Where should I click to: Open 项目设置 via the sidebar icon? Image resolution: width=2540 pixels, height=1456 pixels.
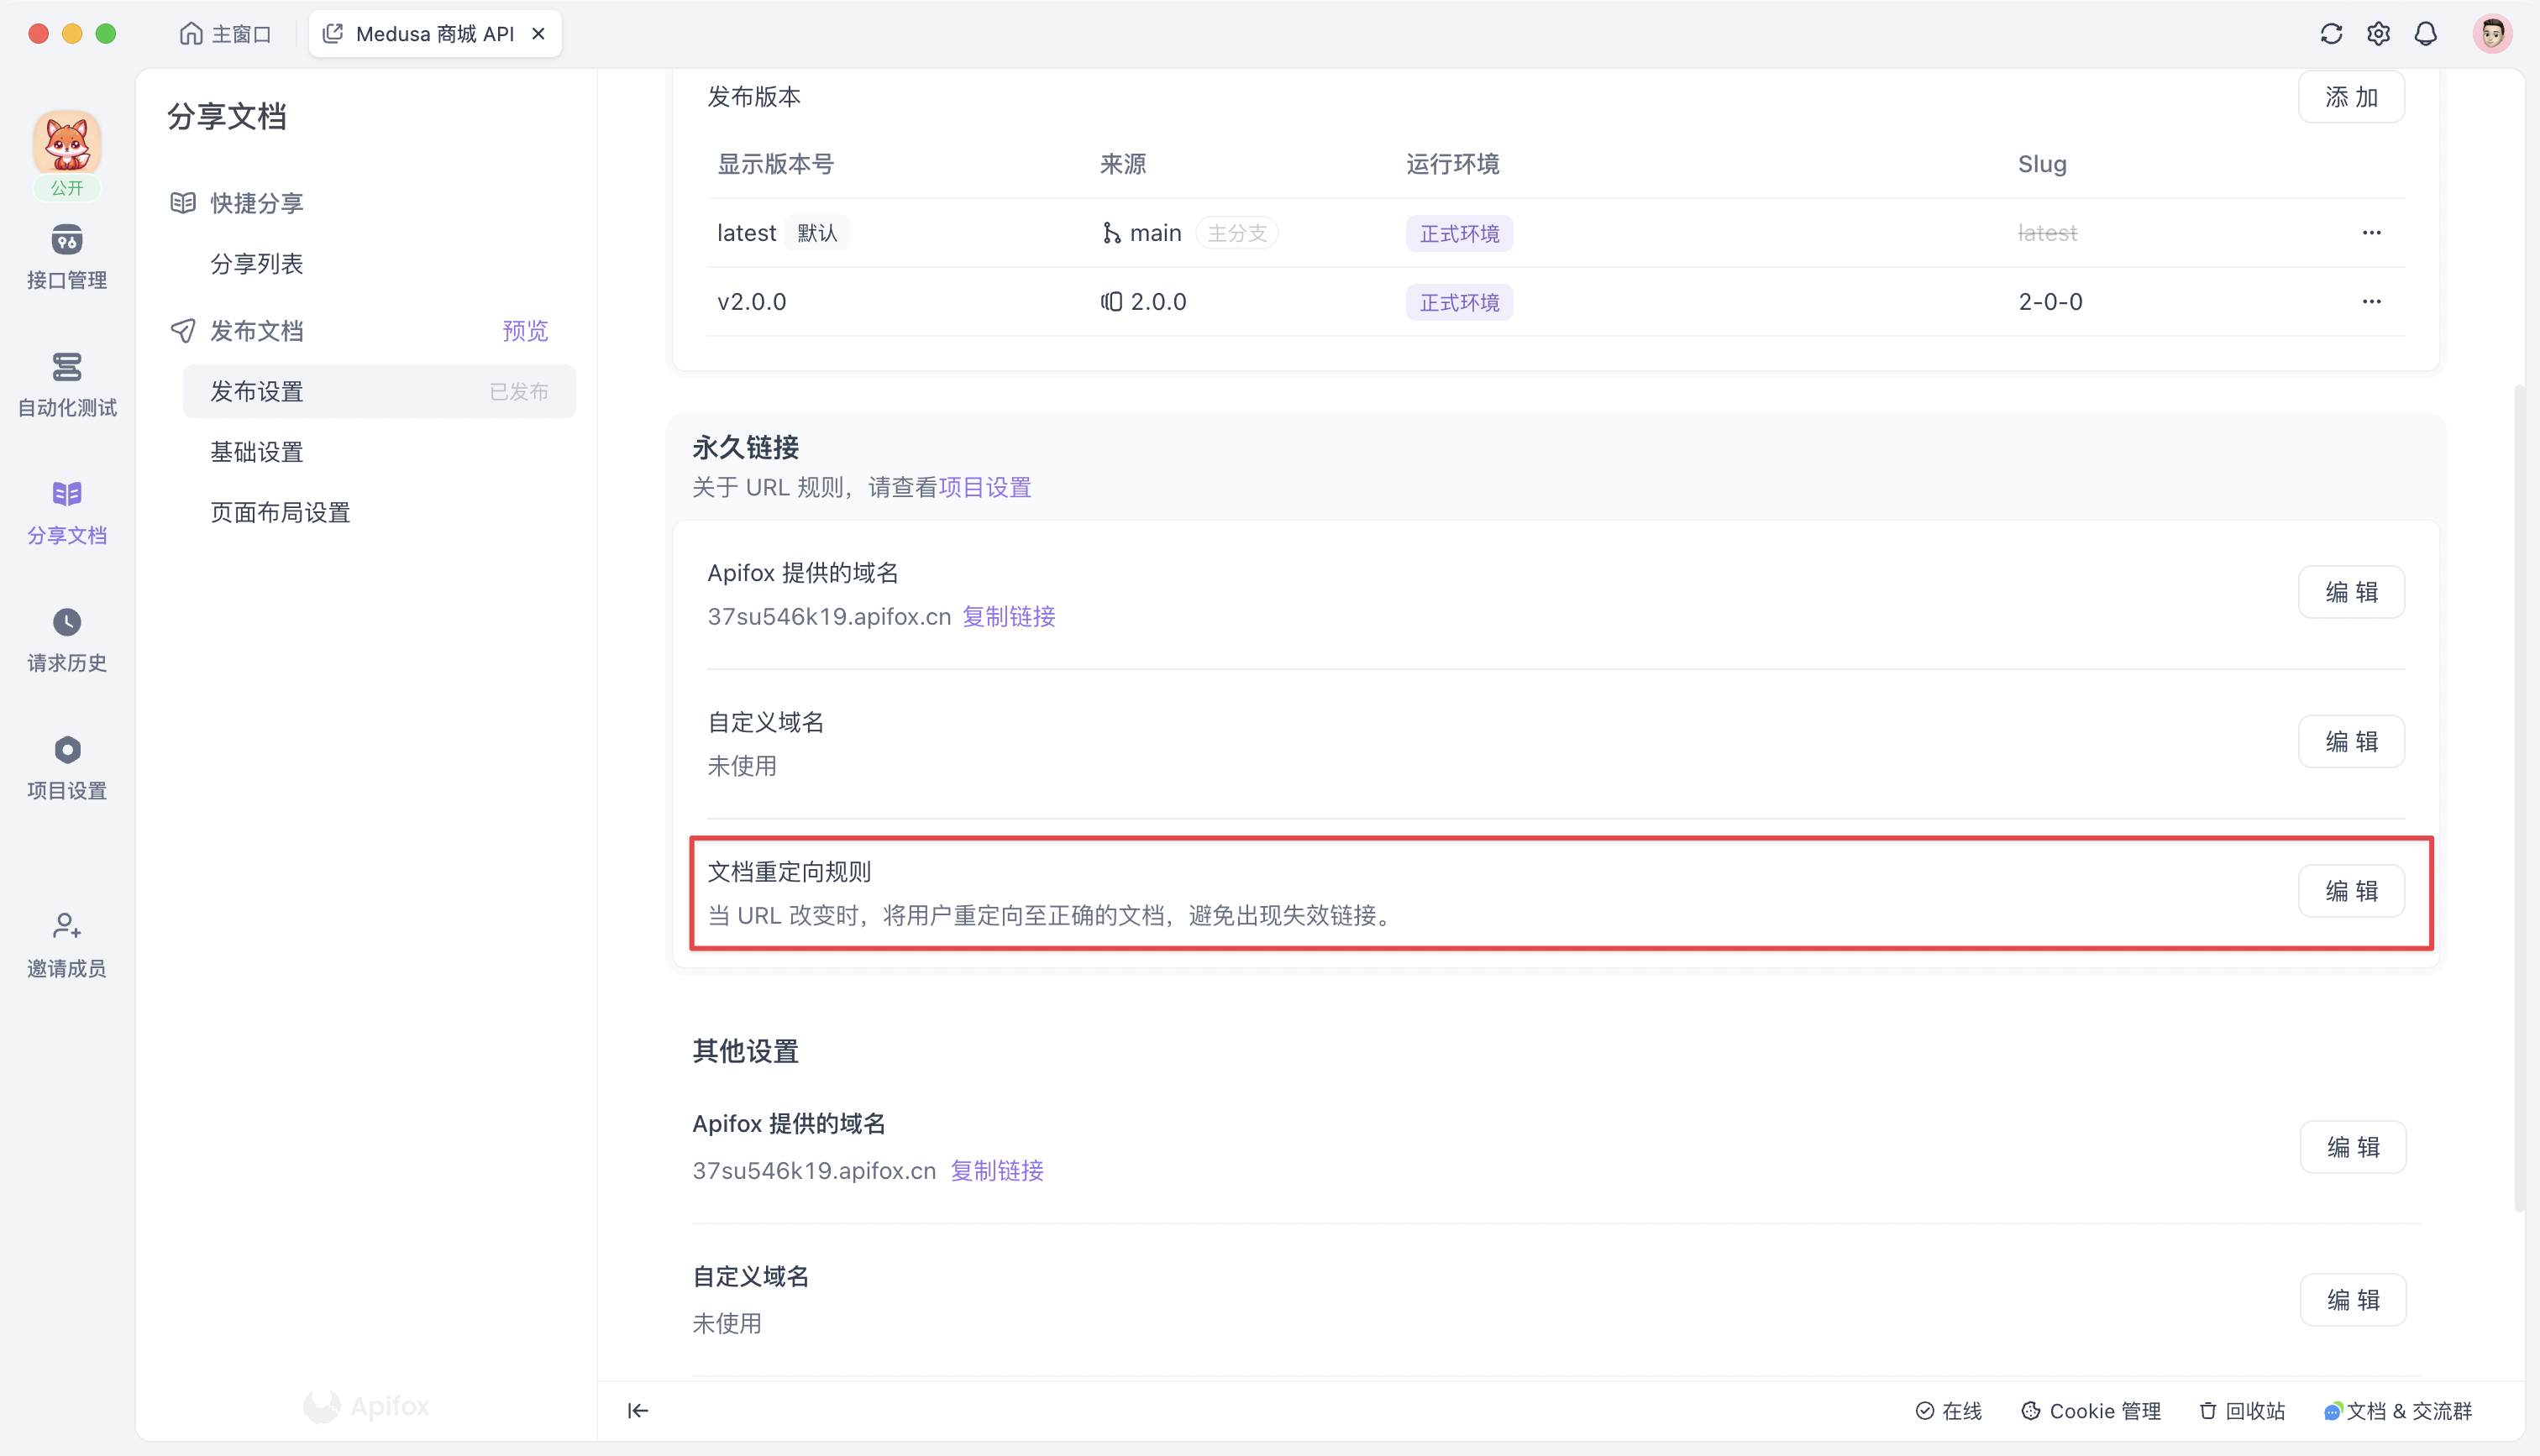click(x=66, y=765)
